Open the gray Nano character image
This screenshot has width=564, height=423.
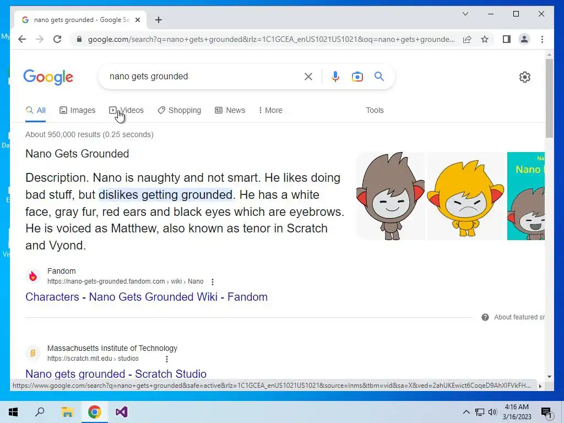coord(391,196)
